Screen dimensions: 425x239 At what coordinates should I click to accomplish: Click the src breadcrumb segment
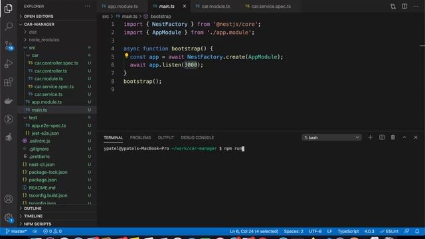[106, 17]
